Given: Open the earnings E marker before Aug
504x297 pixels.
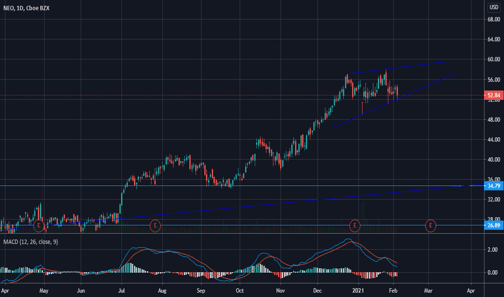Looking at the screenshot, I should tap(155, 225).
